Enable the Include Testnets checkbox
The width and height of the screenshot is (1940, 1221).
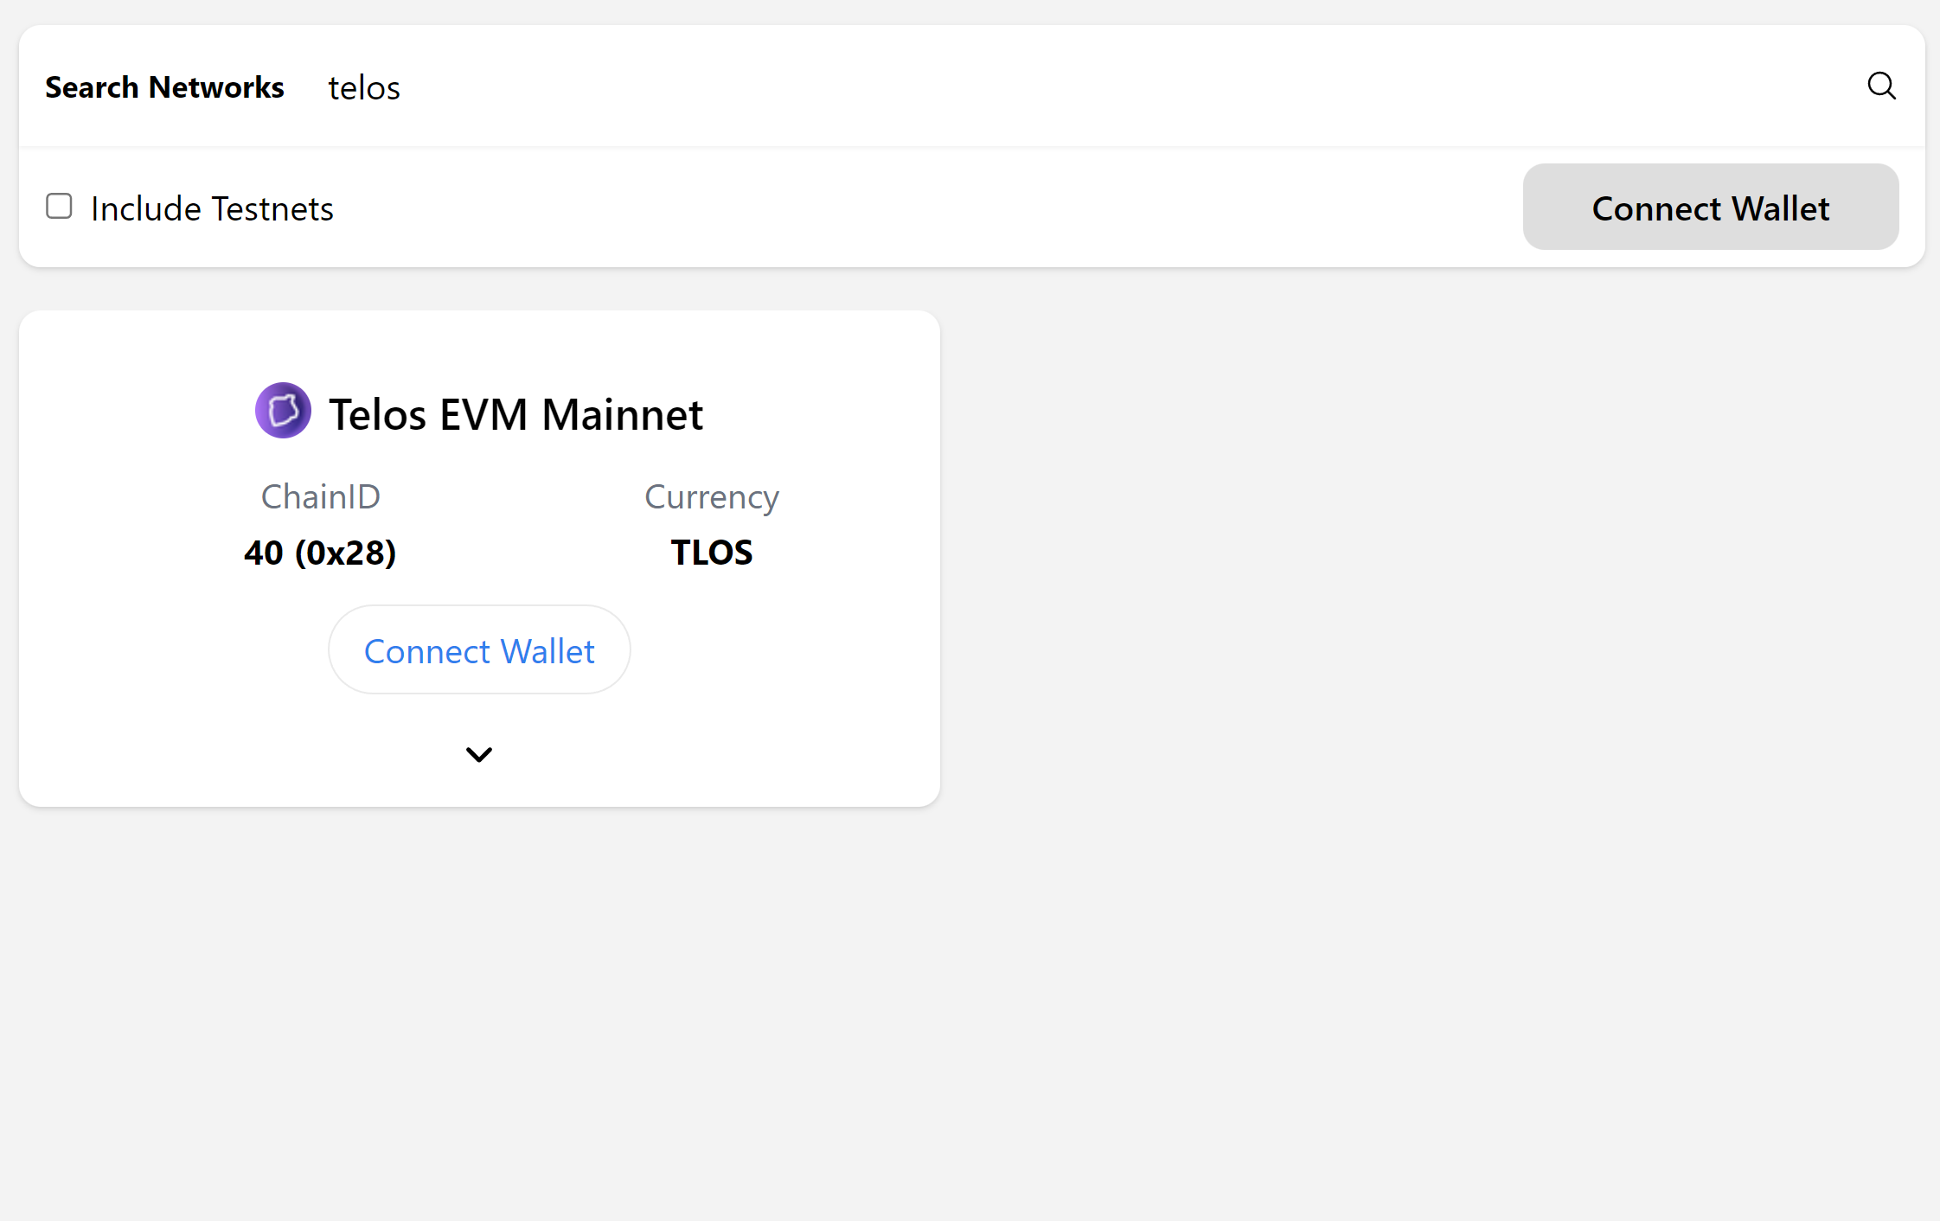click(59, 206)
